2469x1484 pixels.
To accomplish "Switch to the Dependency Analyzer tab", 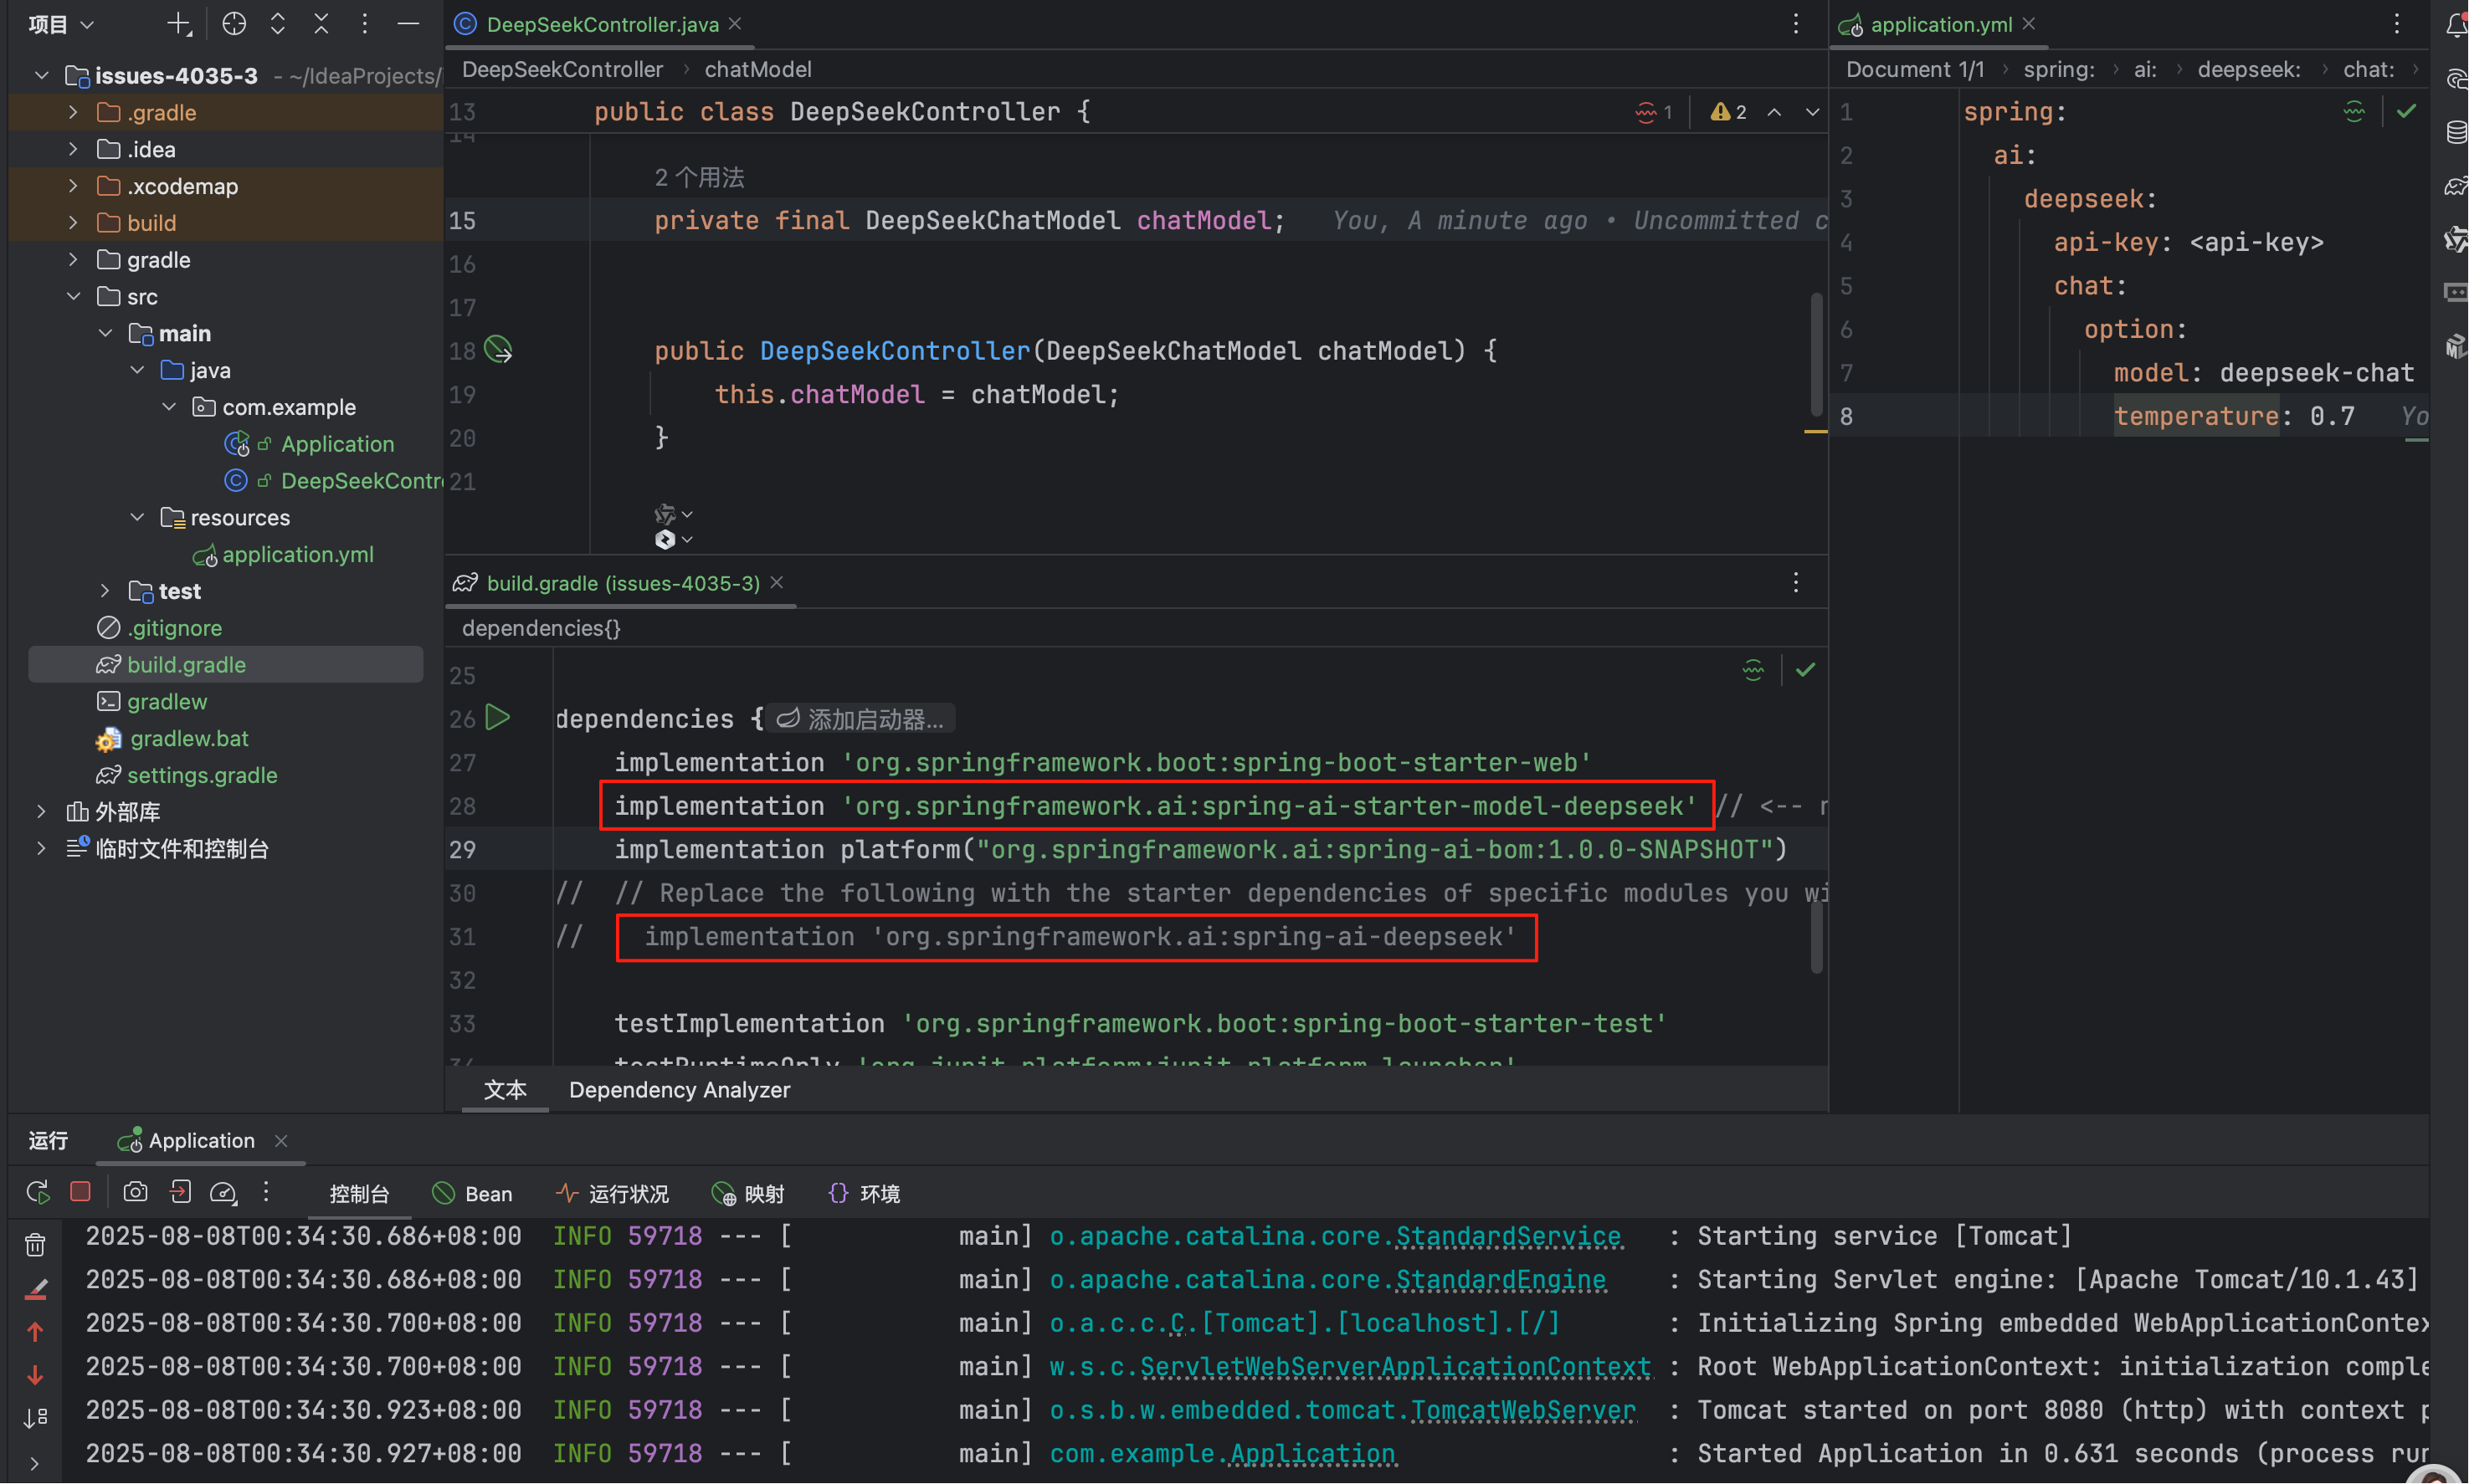I will coord(680,1089).
